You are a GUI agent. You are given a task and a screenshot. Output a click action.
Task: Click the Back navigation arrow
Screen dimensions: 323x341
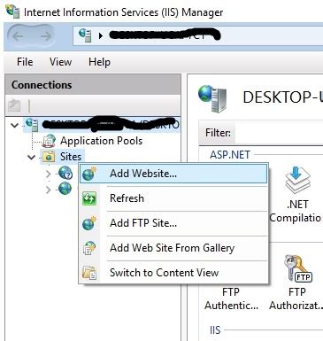(18, 36)
